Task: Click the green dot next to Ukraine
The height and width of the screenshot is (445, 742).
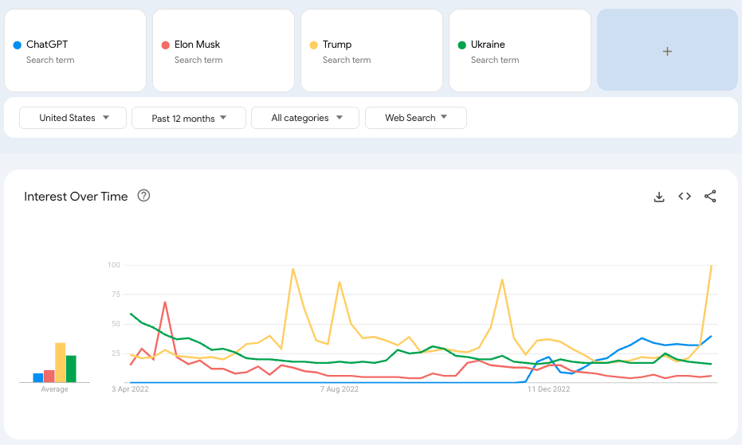Action: click(461, 45)
